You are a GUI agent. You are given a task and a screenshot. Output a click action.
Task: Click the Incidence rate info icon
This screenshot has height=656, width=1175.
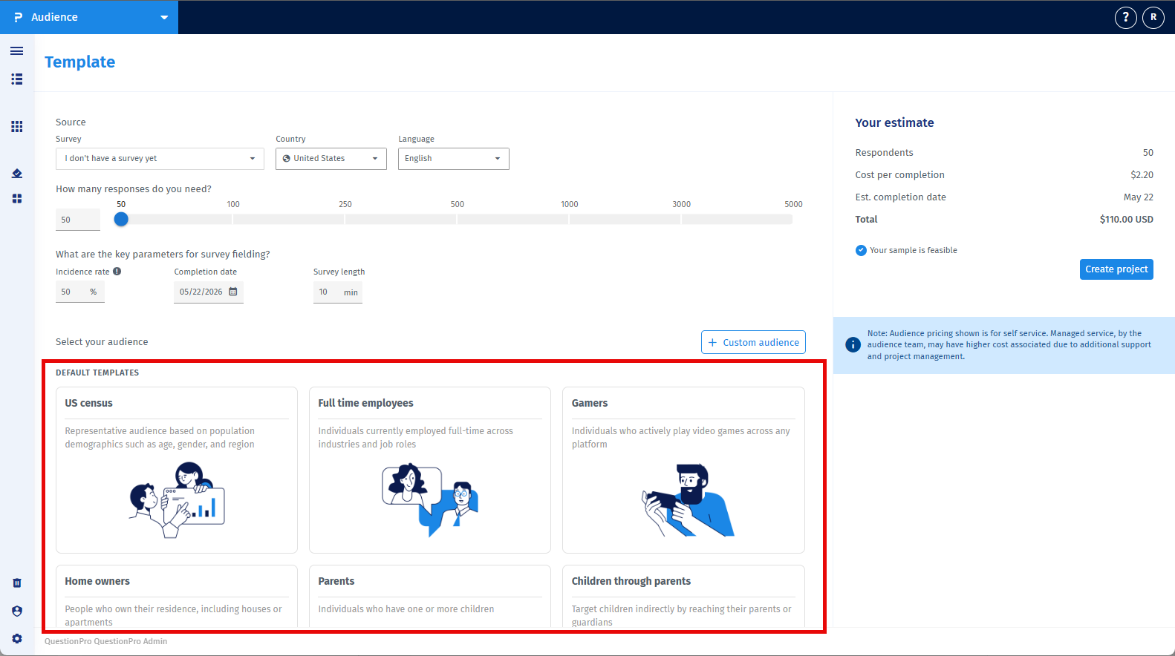pyautogui.click(x=117, y=272)
